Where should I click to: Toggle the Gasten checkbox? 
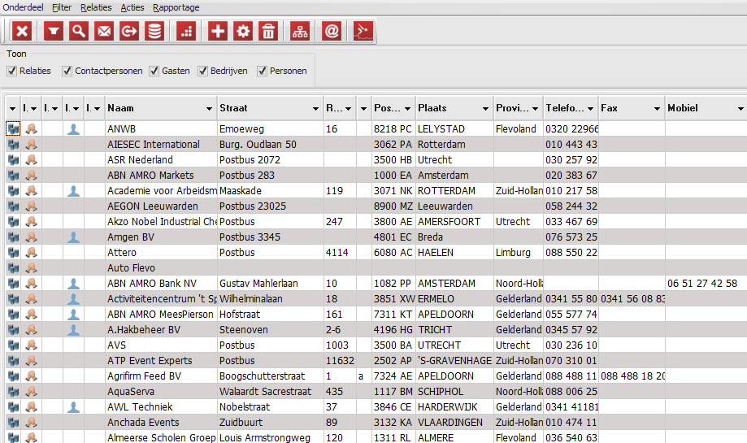pyautogui.click(x=154, y=71)
